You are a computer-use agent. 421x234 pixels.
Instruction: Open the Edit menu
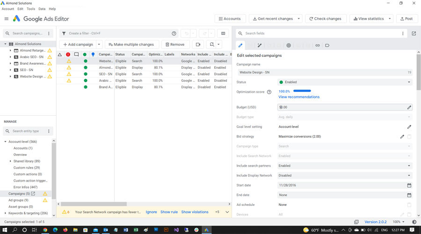[x=21, y=9]
